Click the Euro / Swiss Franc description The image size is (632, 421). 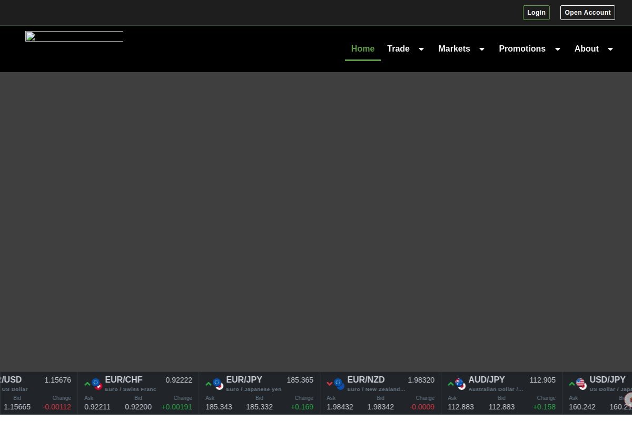(131, 389)
